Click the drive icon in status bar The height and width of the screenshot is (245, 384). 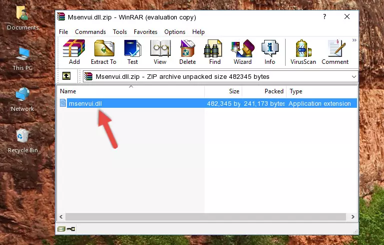pyautogui.click(x=61, y=229)
